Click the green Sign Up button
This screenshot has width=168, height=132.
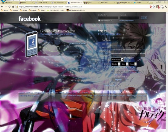(118, 80)
